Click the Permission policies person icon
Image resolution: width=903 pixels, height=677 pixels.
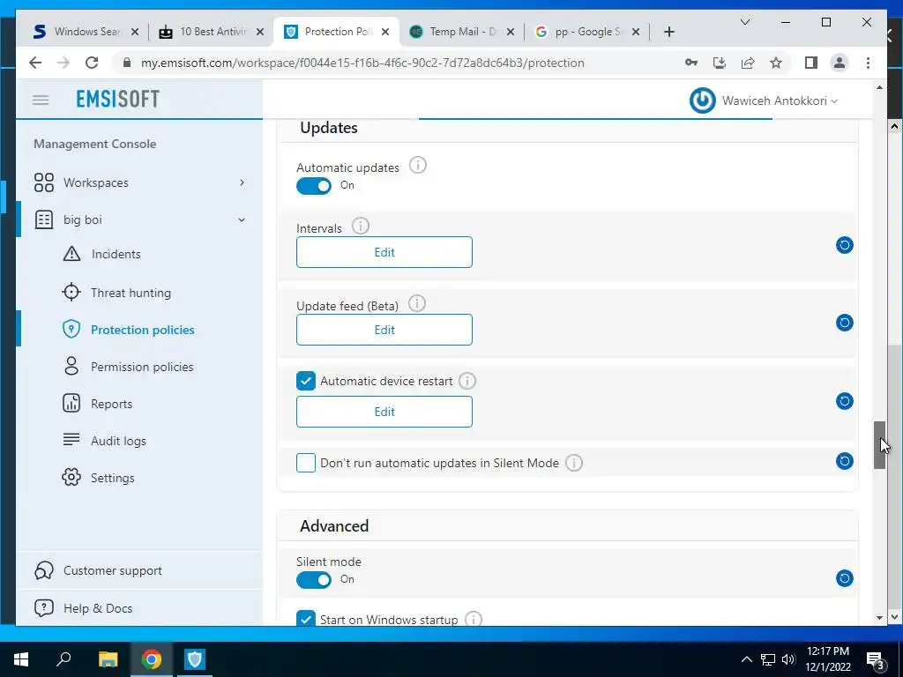(x=71, y=367)
